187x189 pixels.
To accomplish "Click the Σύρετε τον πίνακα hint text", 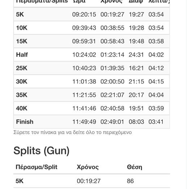I will tap(72, 132).
